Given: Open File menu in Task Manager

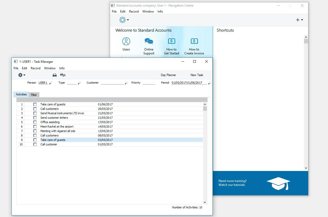Looking at the screenshot, I should [16, 68].
